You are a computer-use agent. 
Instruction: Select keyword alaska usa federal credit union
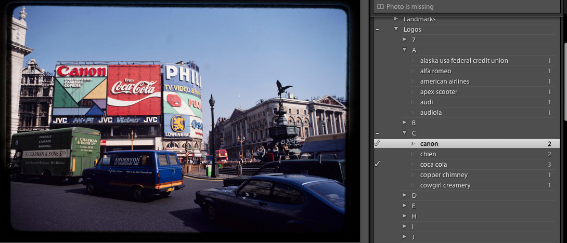click(464, 61)
